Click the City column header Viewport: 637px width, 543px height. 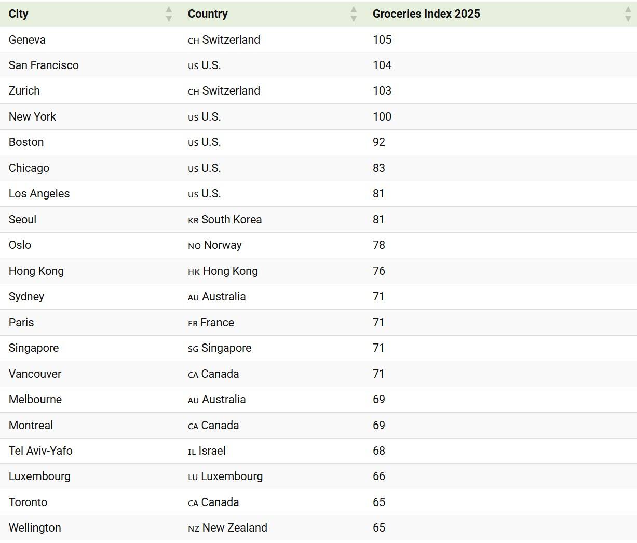point(19,14)
